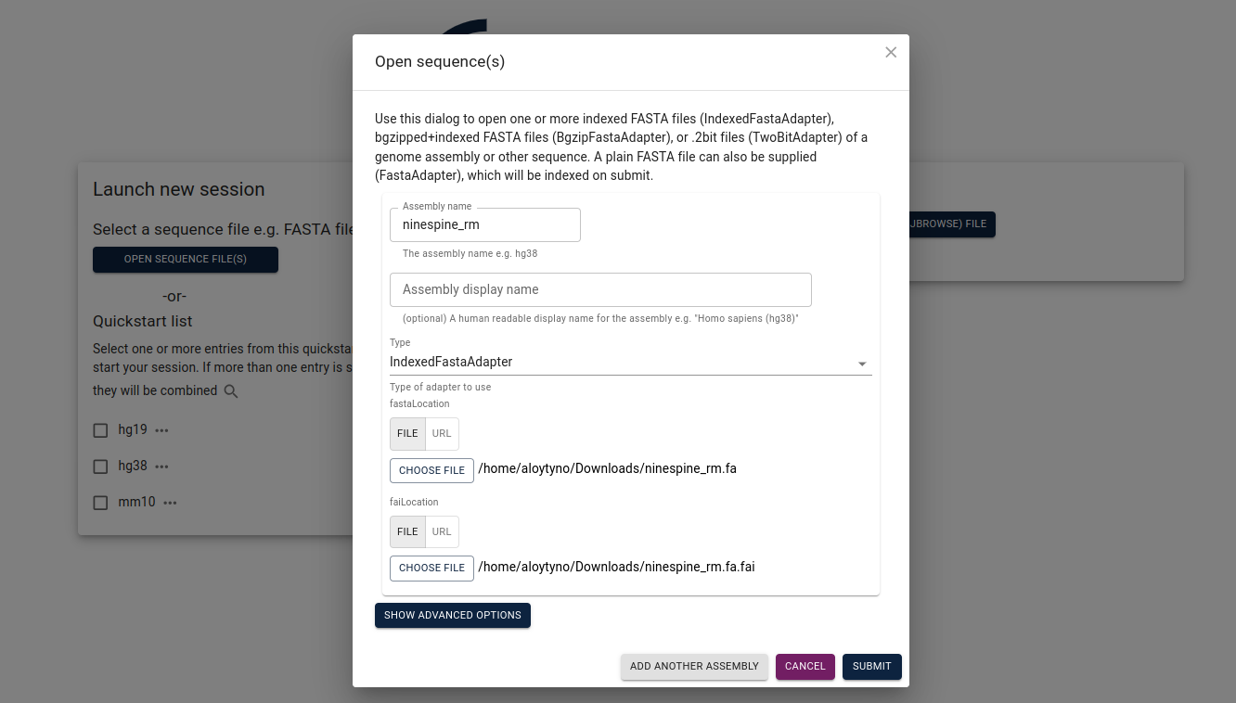
Task: Open the IndexedFastaAdapter type selector
Action: coord(631,363)
